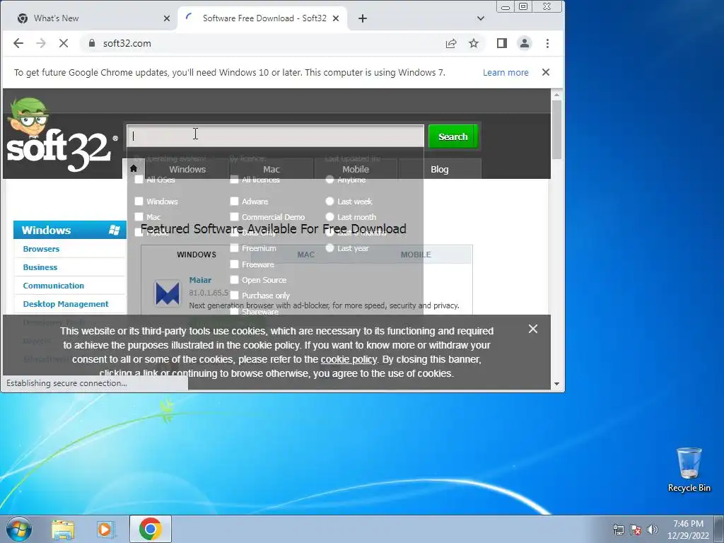
Task: Click the Chrome taskbar icon
Action: pyautogui.click(x=150, y=529)
